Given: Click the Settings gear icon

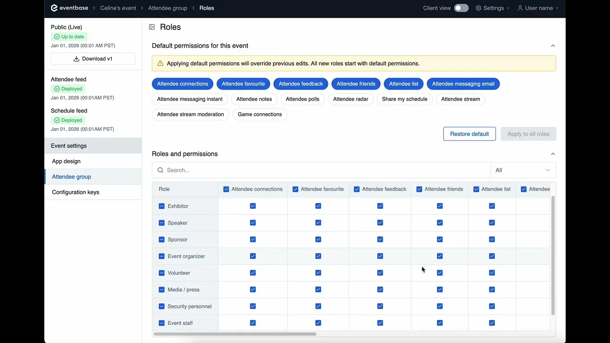Looking at the screenshot, I should point(478,8).
